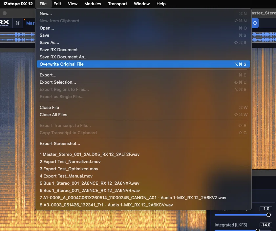This screenshot has height=231, width=276.
Task: Click the blue circular sync arrows button
Action: tap(255, 23)
